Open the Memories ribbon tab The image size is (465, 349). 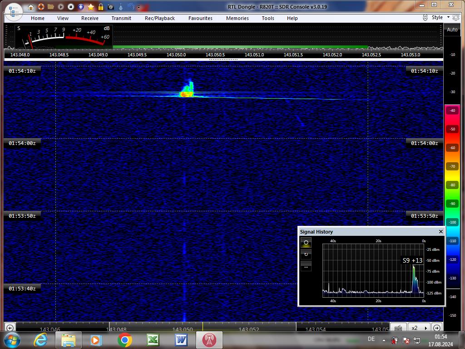[x=237, y=18]
